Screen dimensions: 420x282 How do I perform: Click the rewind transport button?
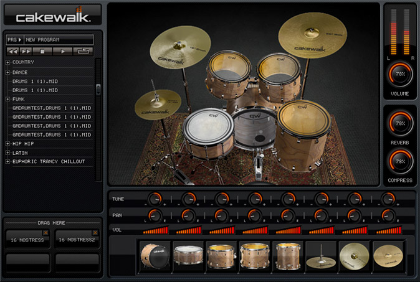pos(13,51)
